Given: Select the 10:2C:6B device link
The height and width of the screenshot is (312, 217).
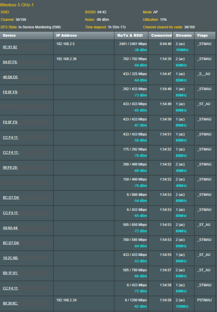Looking at the screenshot, I should click(11, 258).
